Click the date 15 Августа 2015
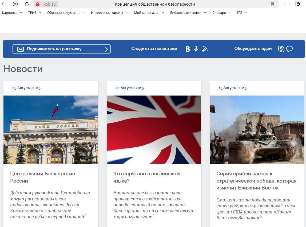306x227 pixels. 233,88
